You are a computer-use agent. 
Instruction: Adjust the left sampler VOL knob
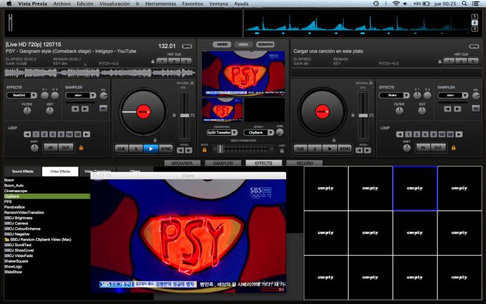coord(103,96)
